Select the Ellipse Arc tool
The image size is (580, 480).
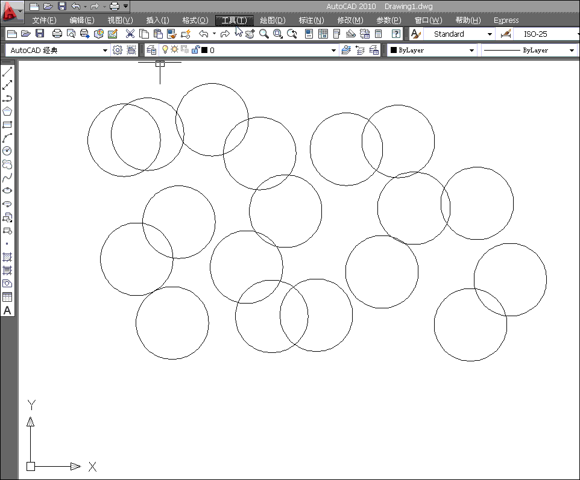(7, 204)
